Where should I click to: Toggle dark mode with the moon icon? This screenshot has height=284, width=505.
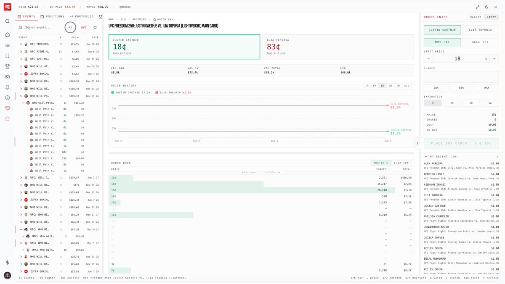tap(486, 7)
